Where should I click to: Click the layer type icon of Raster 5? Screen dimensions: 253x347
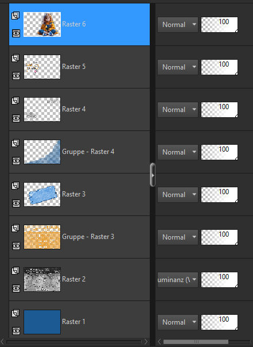(15, 58)
